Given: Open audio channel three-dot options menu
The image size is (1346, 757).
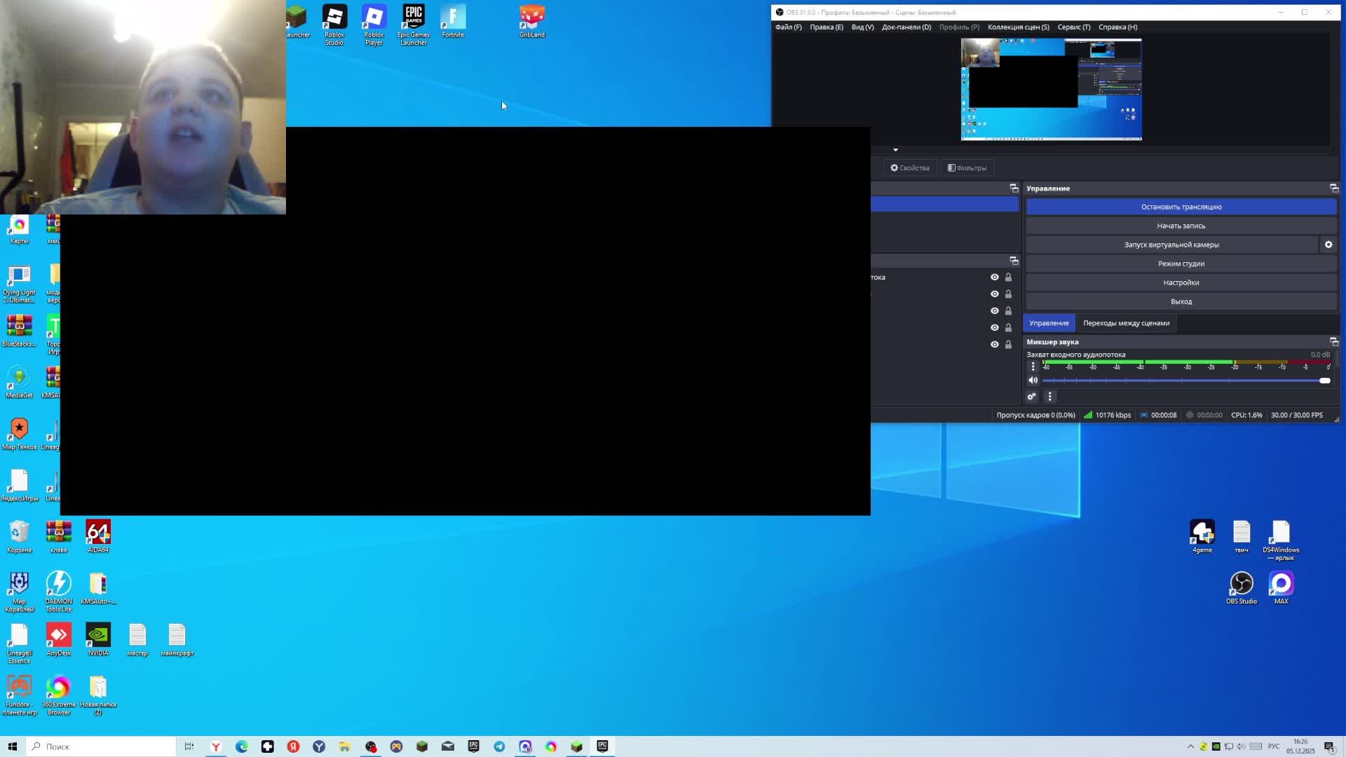Looking at the screenshot, I should 1033,367.
